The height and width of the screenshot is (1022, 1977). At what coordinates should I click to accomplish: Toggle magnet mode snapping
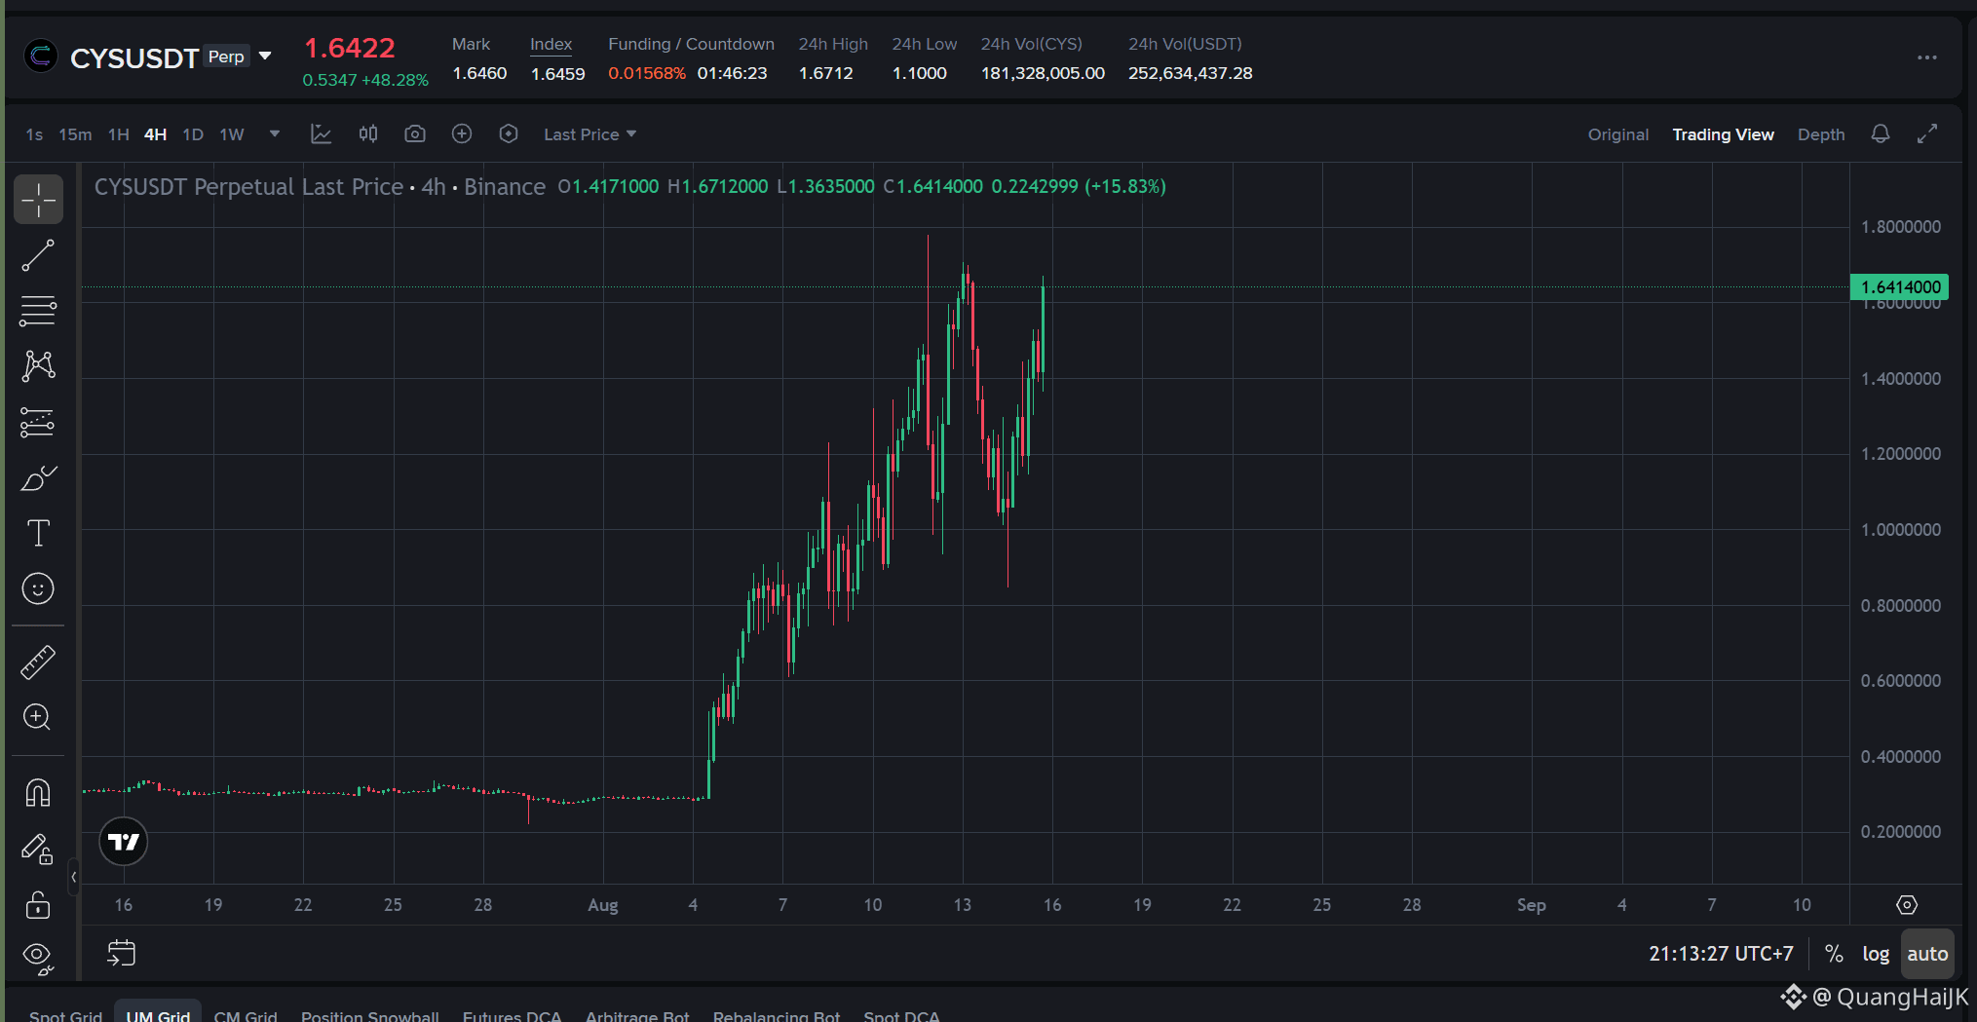click(38, 793)
